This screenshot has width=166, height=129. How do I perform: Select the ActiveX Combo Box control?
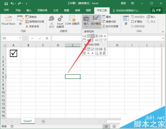click(88, 49)
